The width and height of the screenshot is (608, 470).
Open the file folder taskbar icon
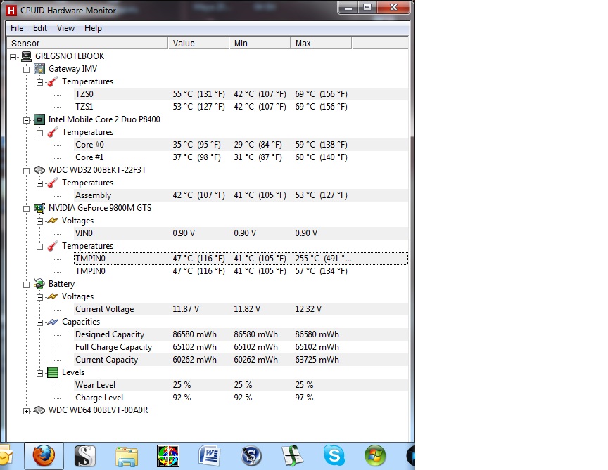tap(127, 456)
